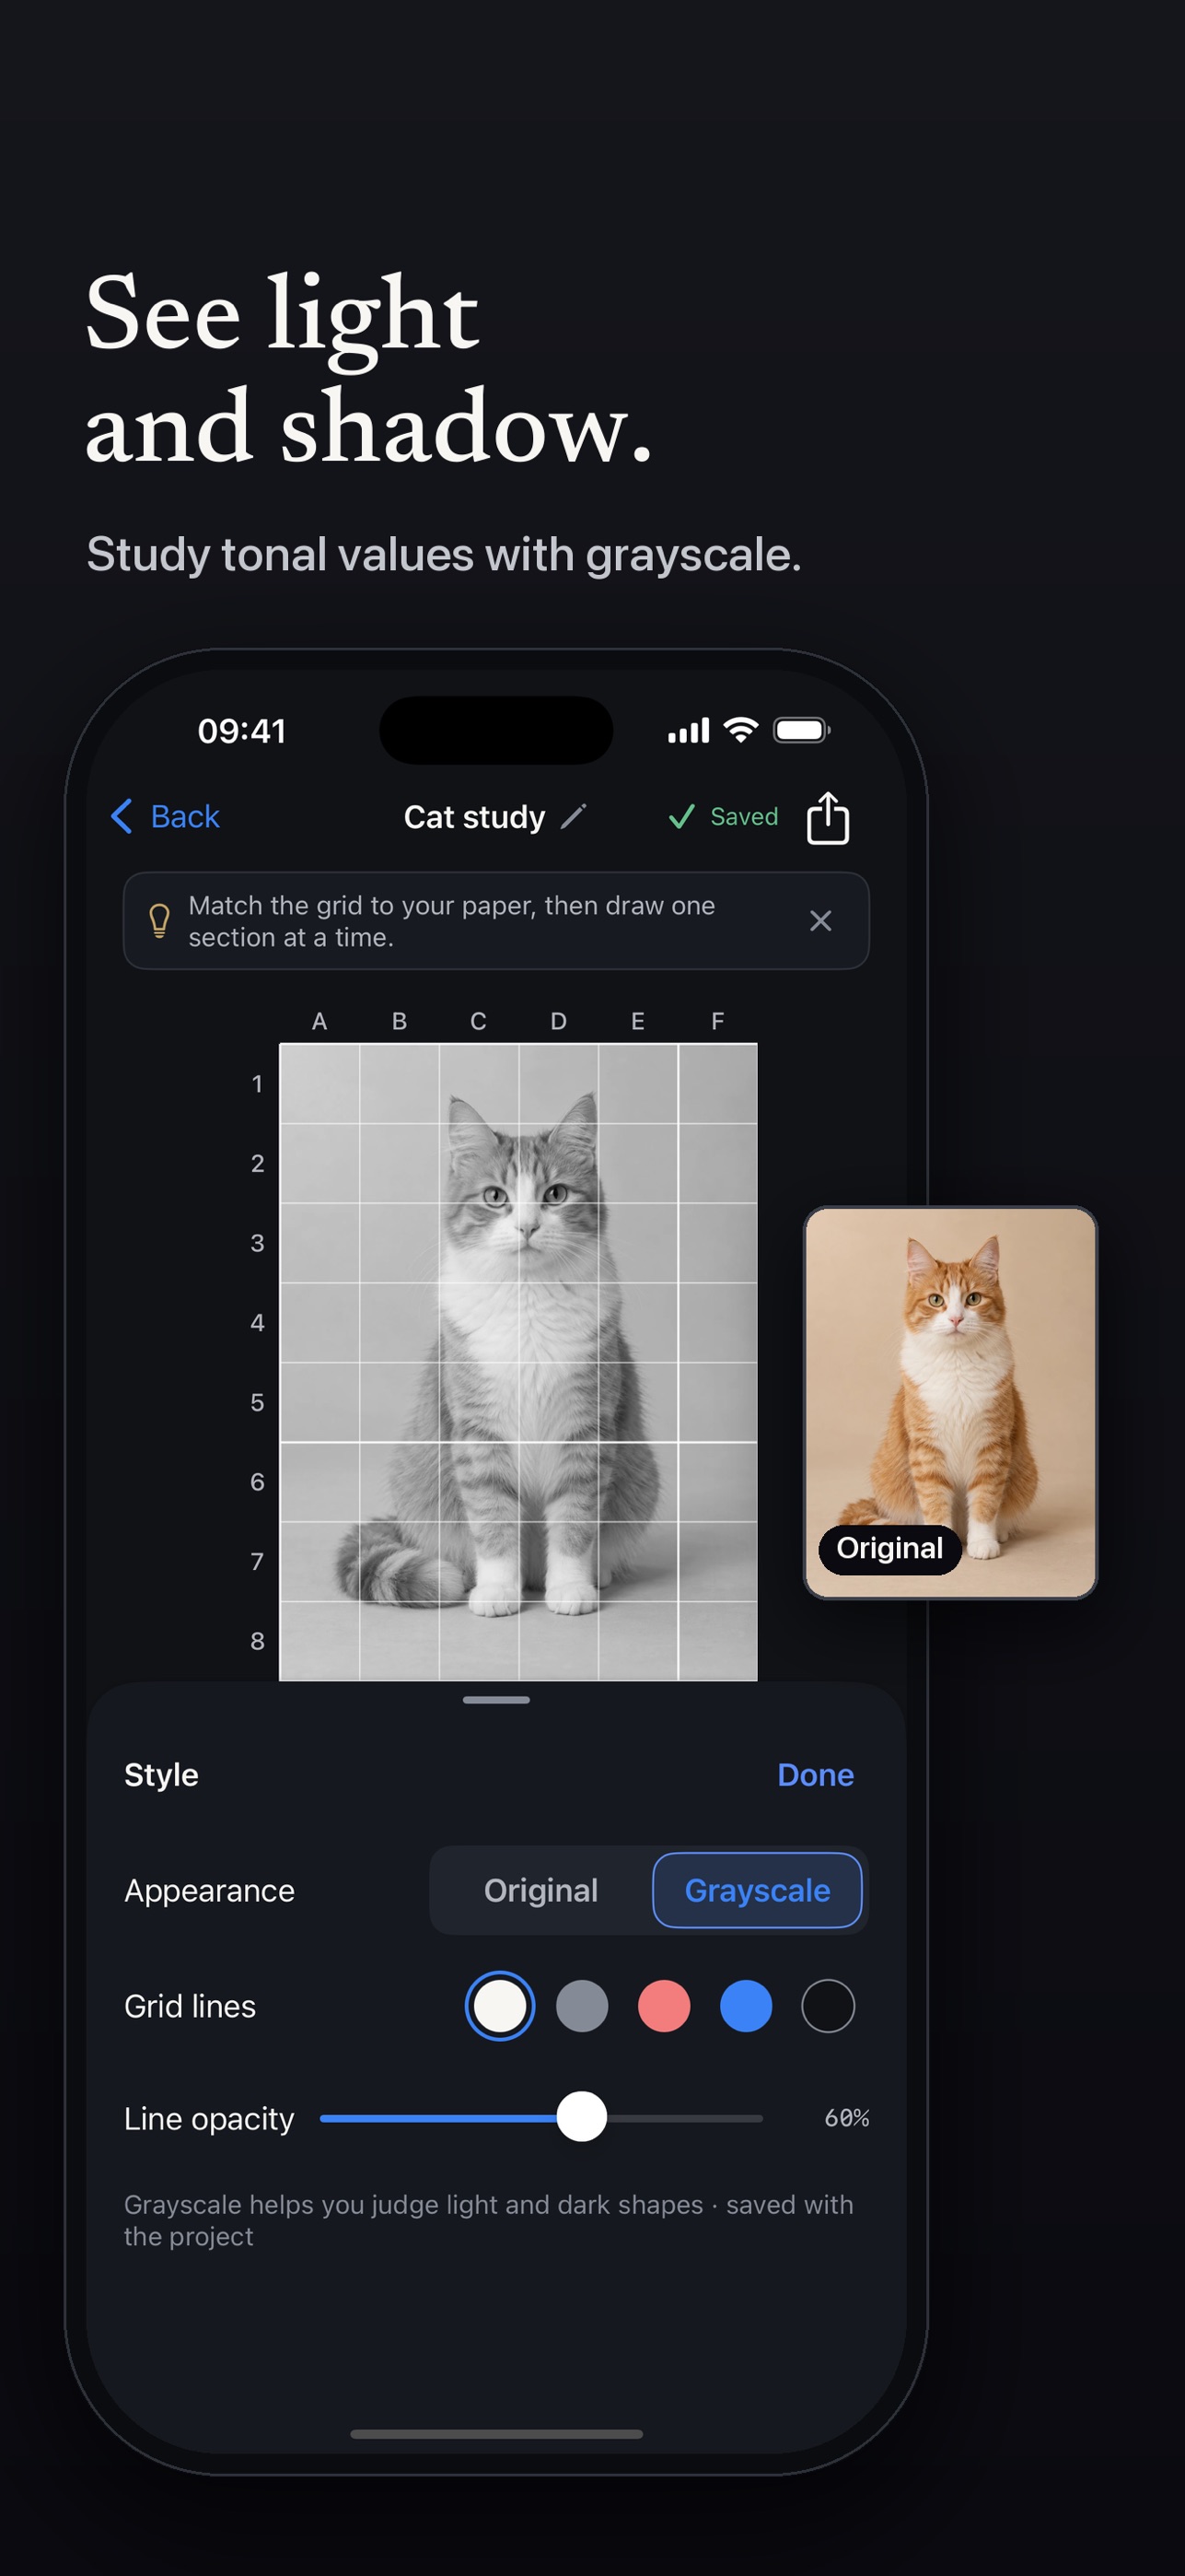Image resolution: width=1185 pixels, height=2576 pixels.
Task: Choose the black grid line color
Action: (828, 2005)
